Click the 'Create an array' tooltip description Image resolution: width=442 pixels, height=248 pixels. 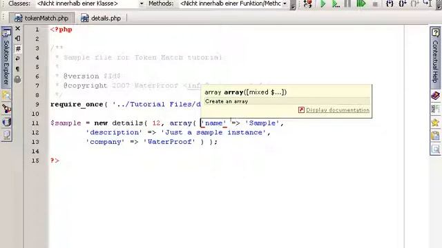point(227,101)
